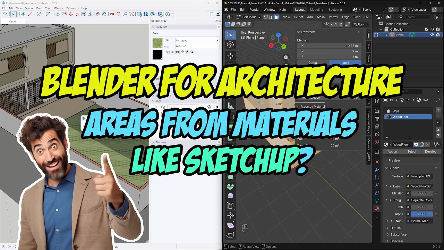Open the Modifiers wrench properties tab
Viewport: 444px width, 250px height.
coord(377,170)
